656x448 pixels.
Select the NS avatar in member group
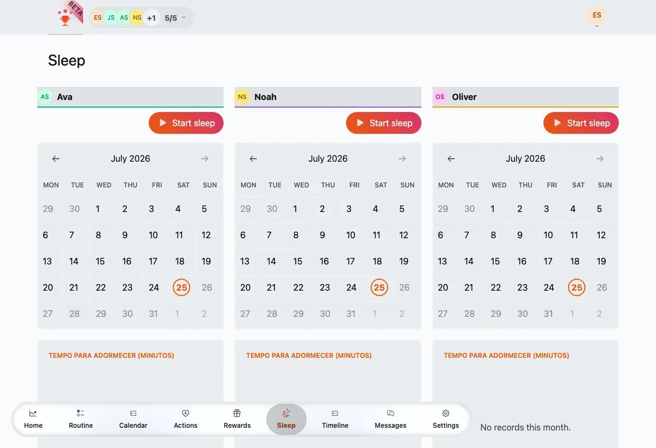point(137,17)
